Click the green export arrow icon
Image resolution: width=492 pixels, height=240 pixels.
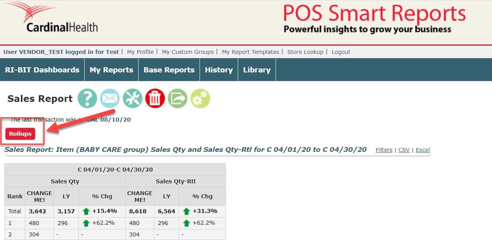click(x=178, y=98)
